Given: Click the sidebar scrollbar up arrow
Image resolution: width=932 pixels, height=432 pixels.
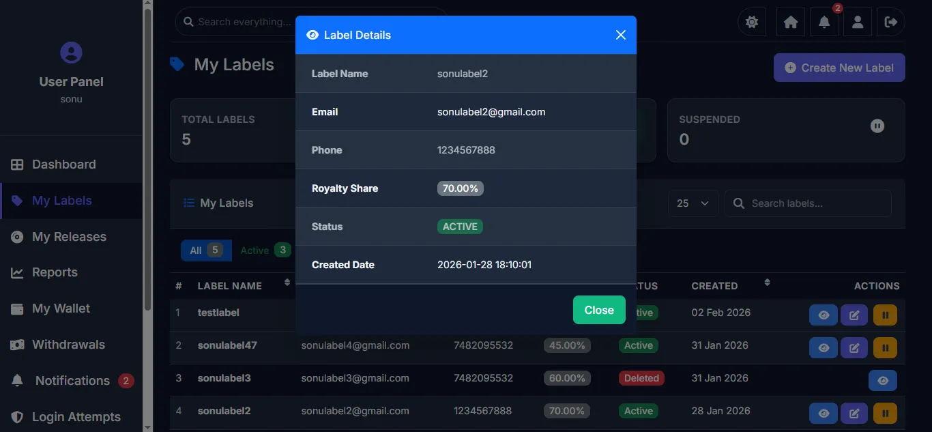Looking at the screenshot, I should pyautogui.click(x=147, y=5).
